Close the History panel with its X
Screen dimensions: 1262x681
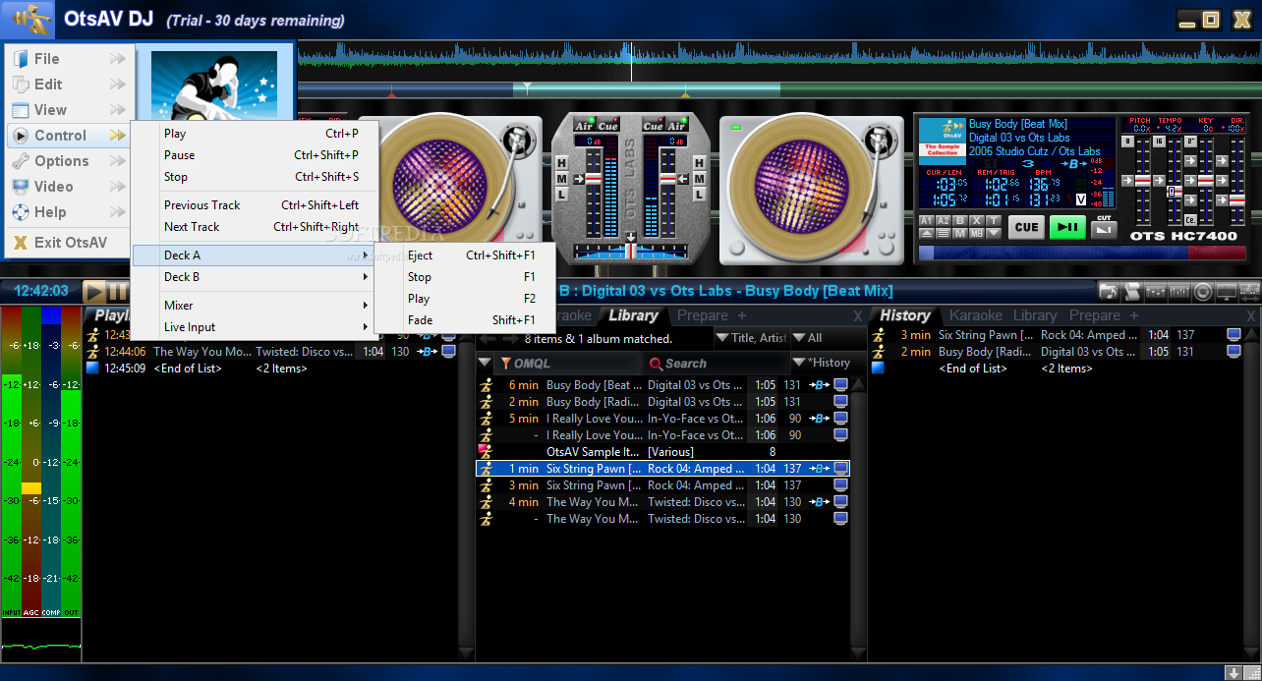1250,316
